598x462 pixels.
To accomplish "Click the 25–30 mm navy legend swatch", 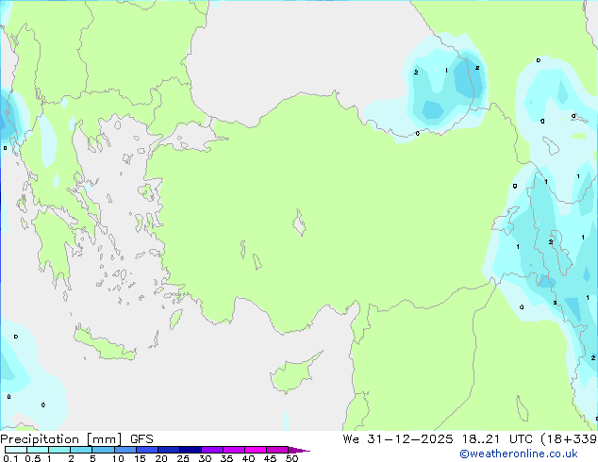I will pos(191,450).
